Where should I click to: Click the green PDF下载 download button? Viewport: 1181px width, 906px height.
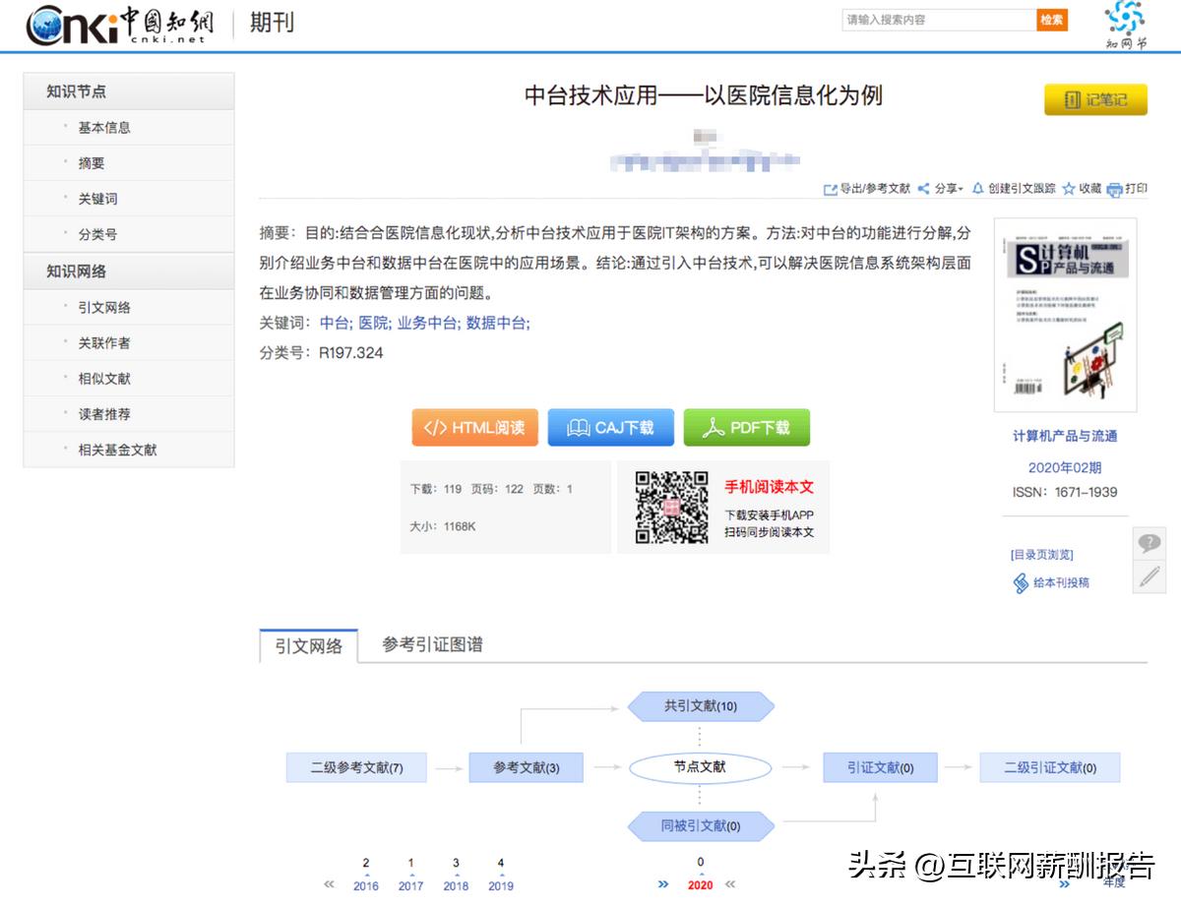[x=747, y=427]
